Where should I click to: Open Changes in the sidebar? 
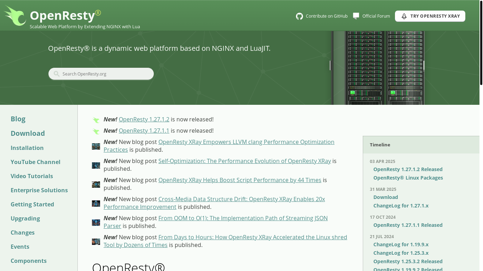point(23,233)
